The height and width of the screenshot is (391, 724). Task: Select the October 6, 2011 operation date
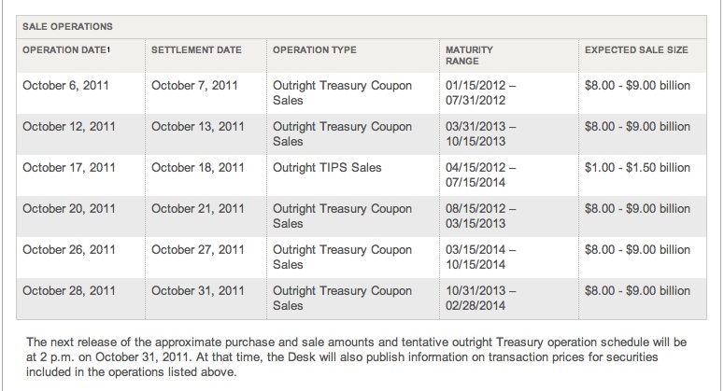(x=65, y=86)
